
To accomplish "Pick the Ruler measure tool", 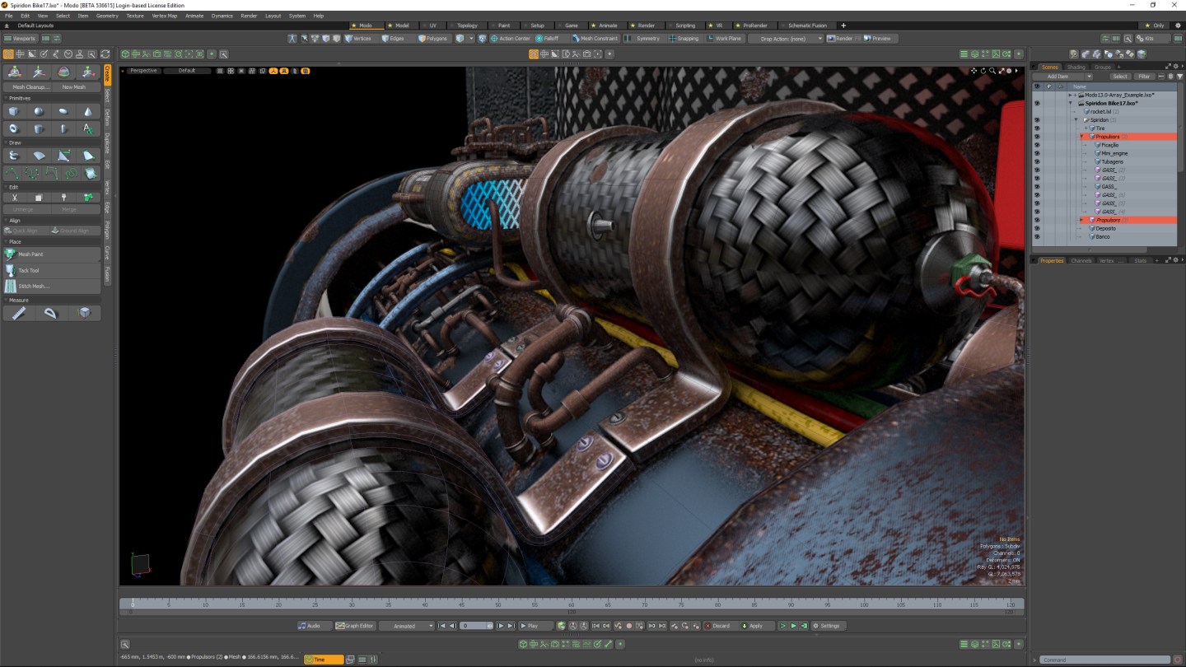I will pyautogui.click(x=18, y=313).
